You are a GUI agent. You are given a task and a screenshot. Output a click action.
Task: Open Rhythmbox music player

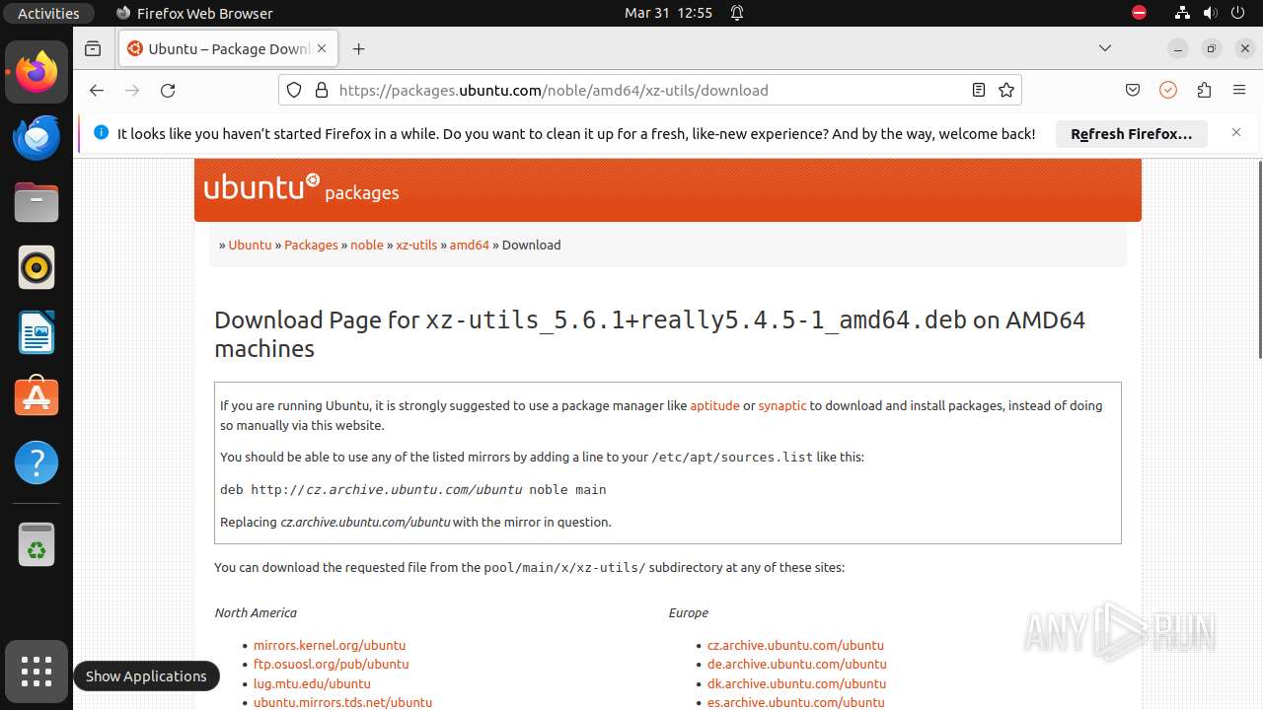coord(37,267)
